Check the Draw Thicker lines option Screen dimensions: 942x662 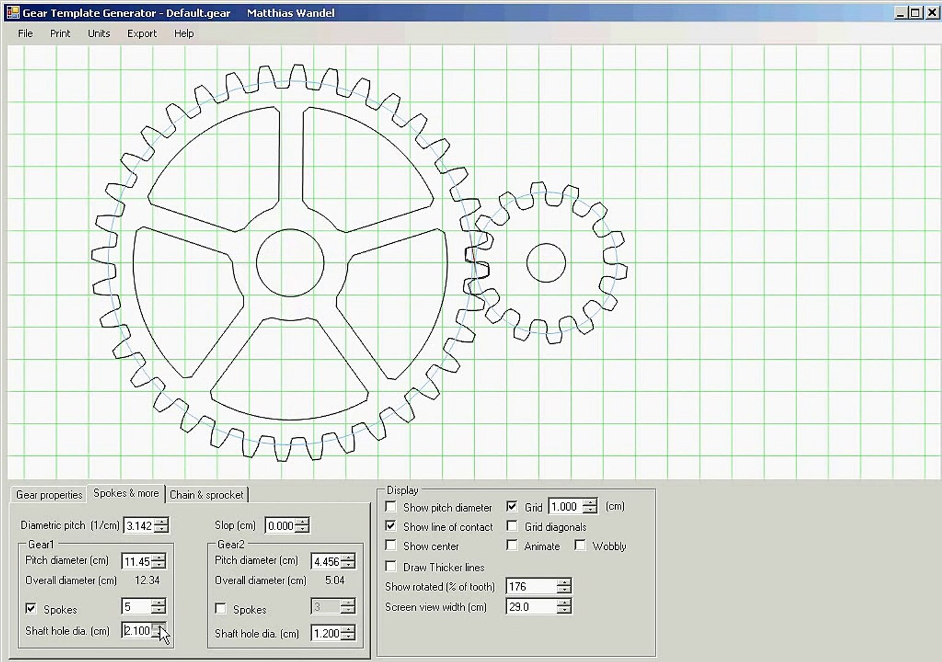391,566
